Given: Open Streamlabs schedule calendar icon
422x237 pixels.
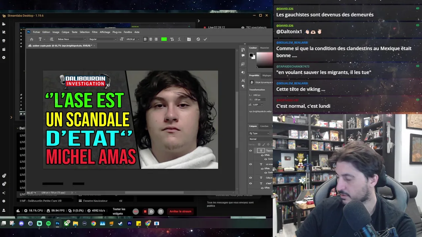Looking at the screenshot, I should coord(160,211).
